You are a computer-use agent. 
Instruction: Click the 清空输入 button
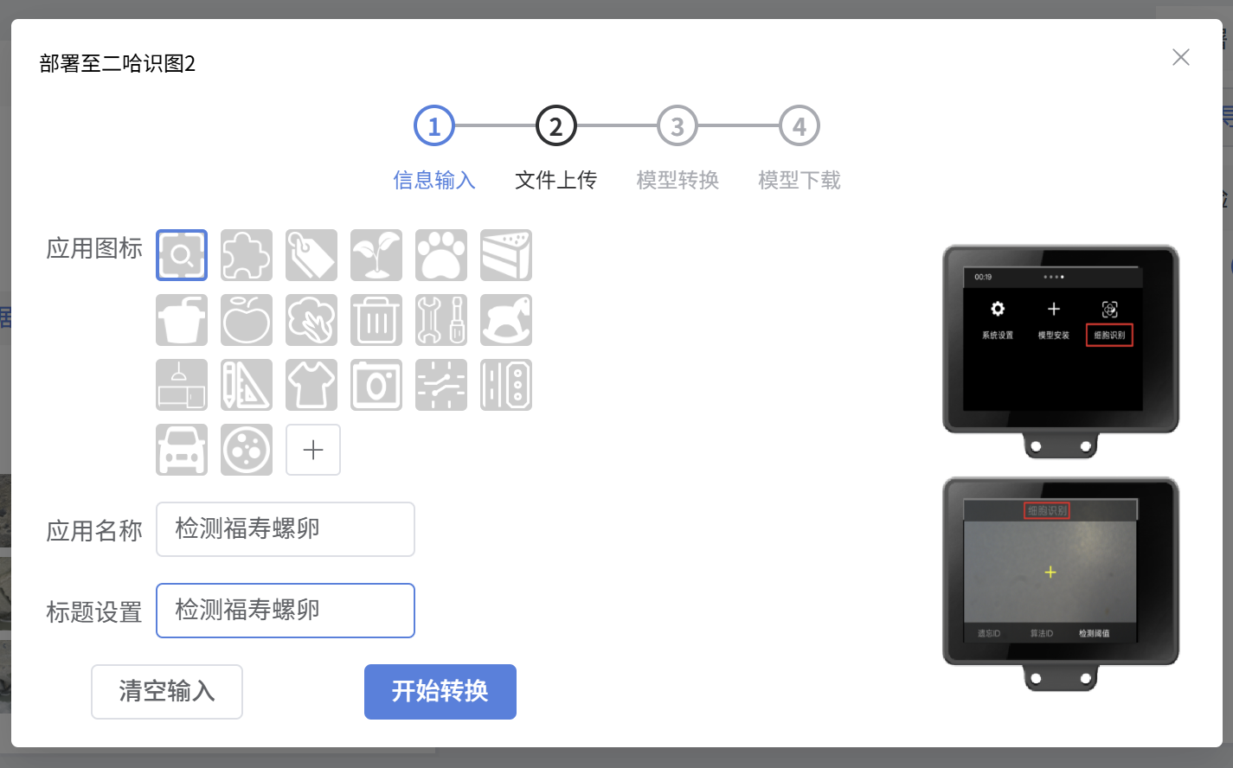[x=167, y=692]
